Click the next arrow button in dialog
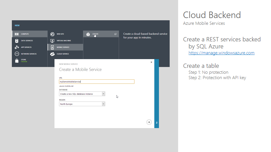The width and height of the screenshot is (271, 152). click(149, 122)
